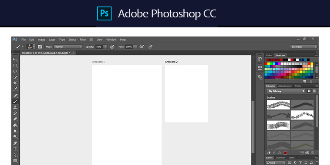Open the My Library dropdown

coord(286,91)
